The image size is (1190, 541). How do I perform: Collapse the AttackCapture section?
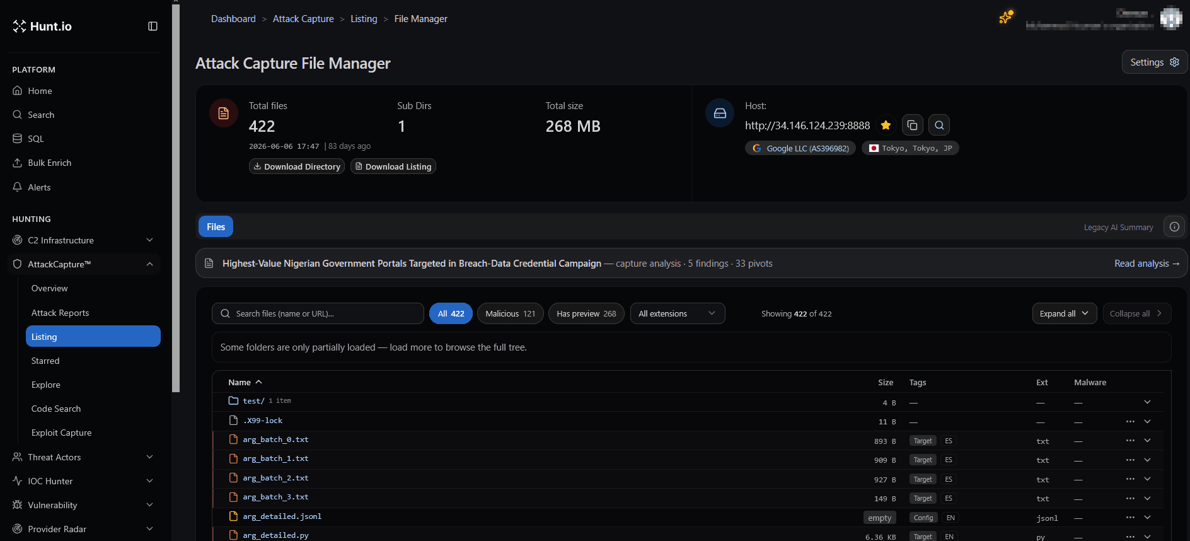[x=149, y=264]
